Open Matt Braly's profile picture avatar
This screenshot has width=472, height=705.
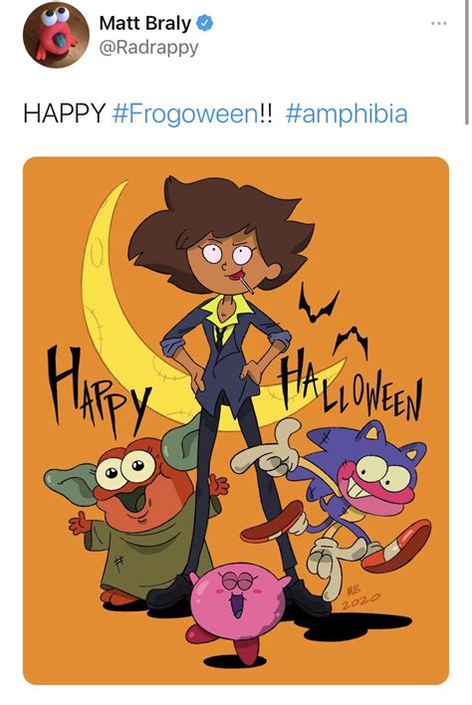56,35
